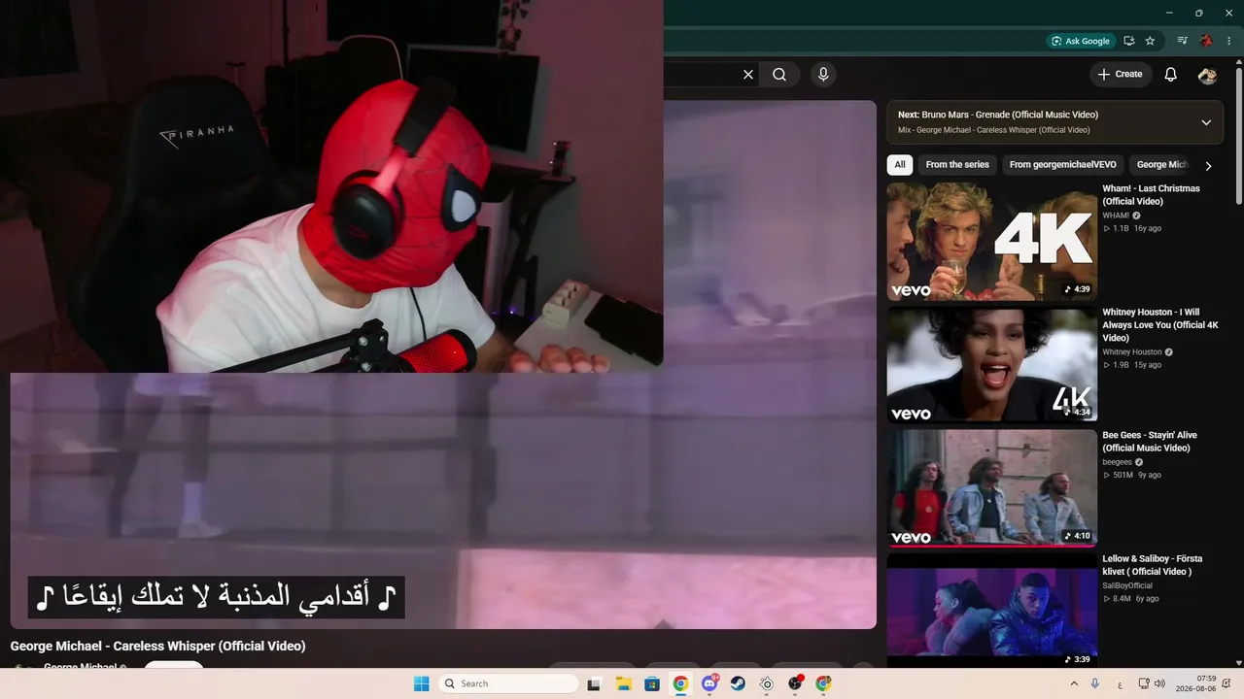
Task: Select the All filter chip
Action: coord(900,165)
